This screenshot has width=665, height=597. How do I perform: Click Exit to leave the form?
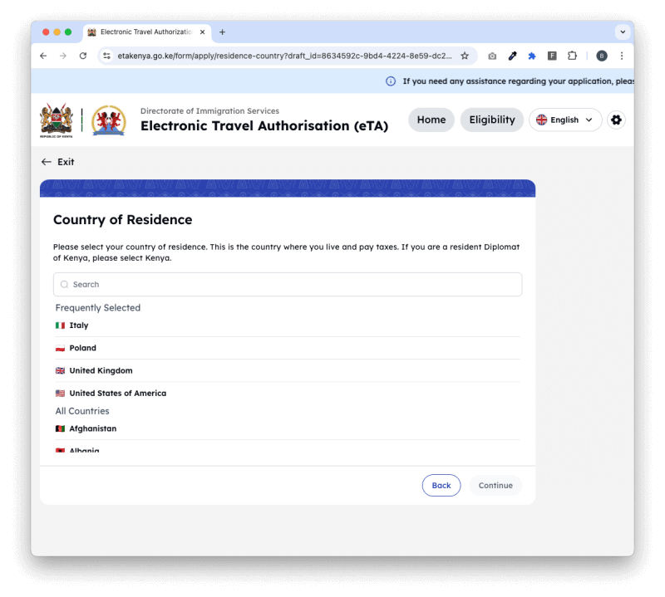(57, 162)
